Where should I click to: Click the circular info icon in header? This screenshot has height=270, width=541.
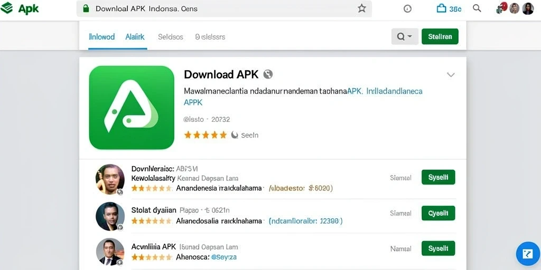[x=407, y=9]
